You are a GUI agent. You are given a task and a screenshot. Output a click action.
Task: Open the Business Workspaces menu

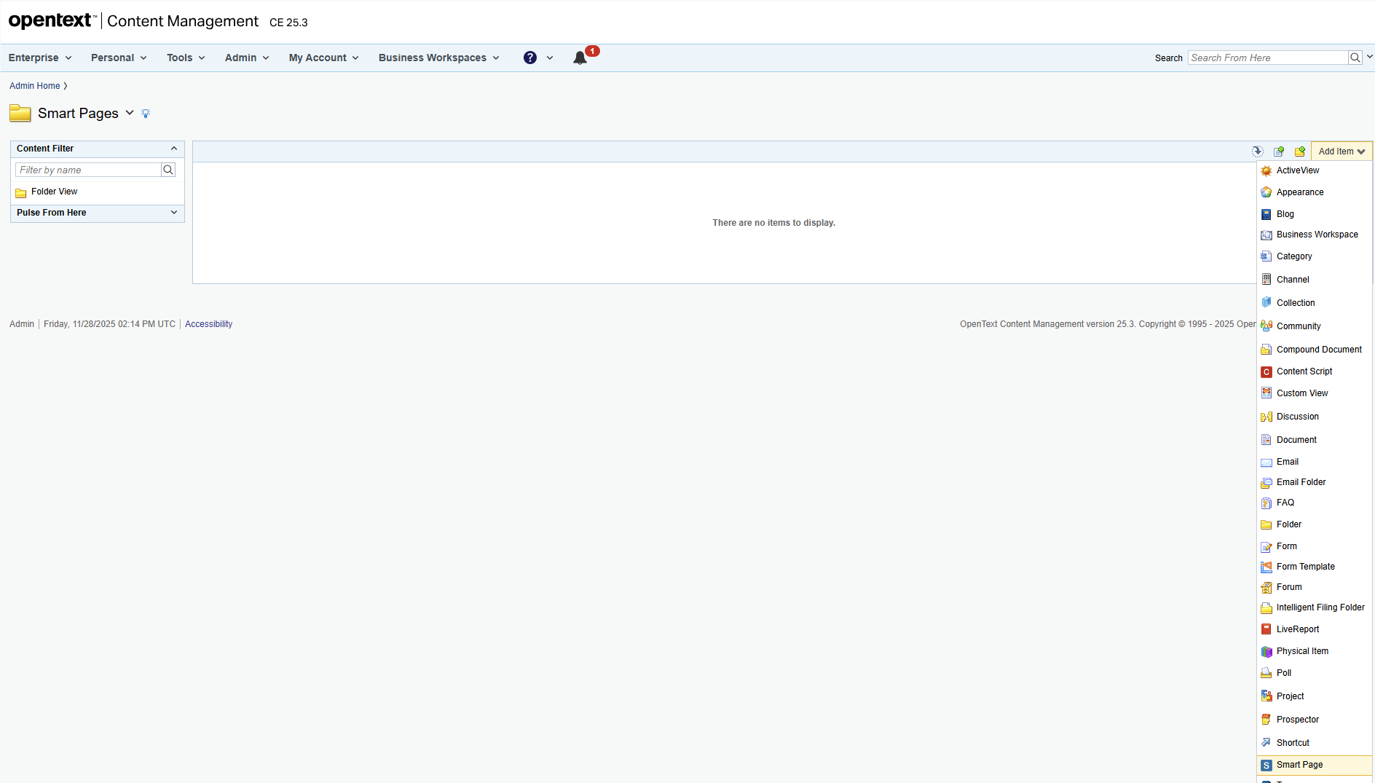coord(437,58)
